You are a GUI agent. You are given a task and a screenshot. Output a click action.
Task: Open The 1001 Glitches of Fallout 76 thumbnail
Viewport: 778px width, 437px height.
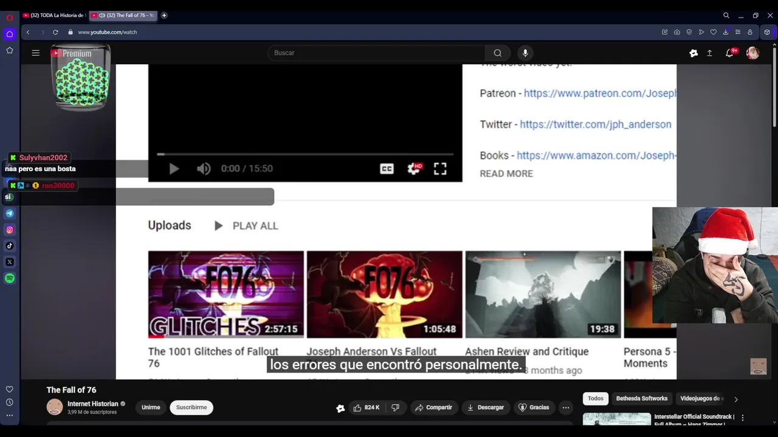coord(226,294)
